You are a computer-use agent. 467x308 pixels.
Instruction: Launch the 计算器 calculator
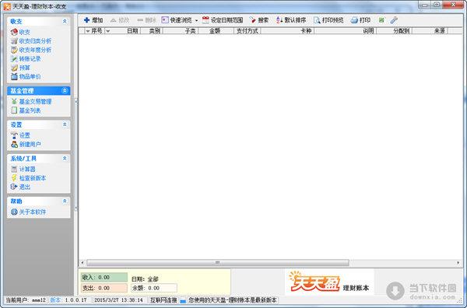[x=23, y=169]
